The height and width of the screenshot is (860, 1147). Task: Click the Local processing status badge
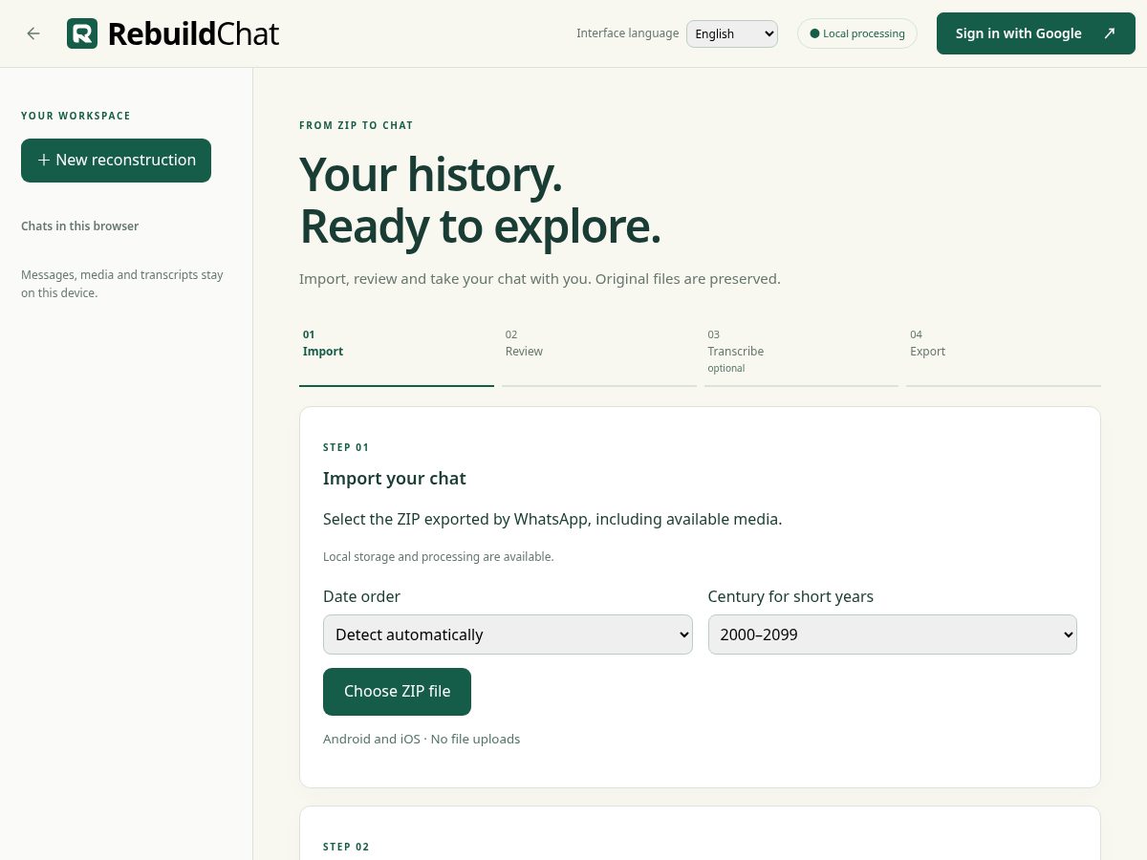pos(857,33)
